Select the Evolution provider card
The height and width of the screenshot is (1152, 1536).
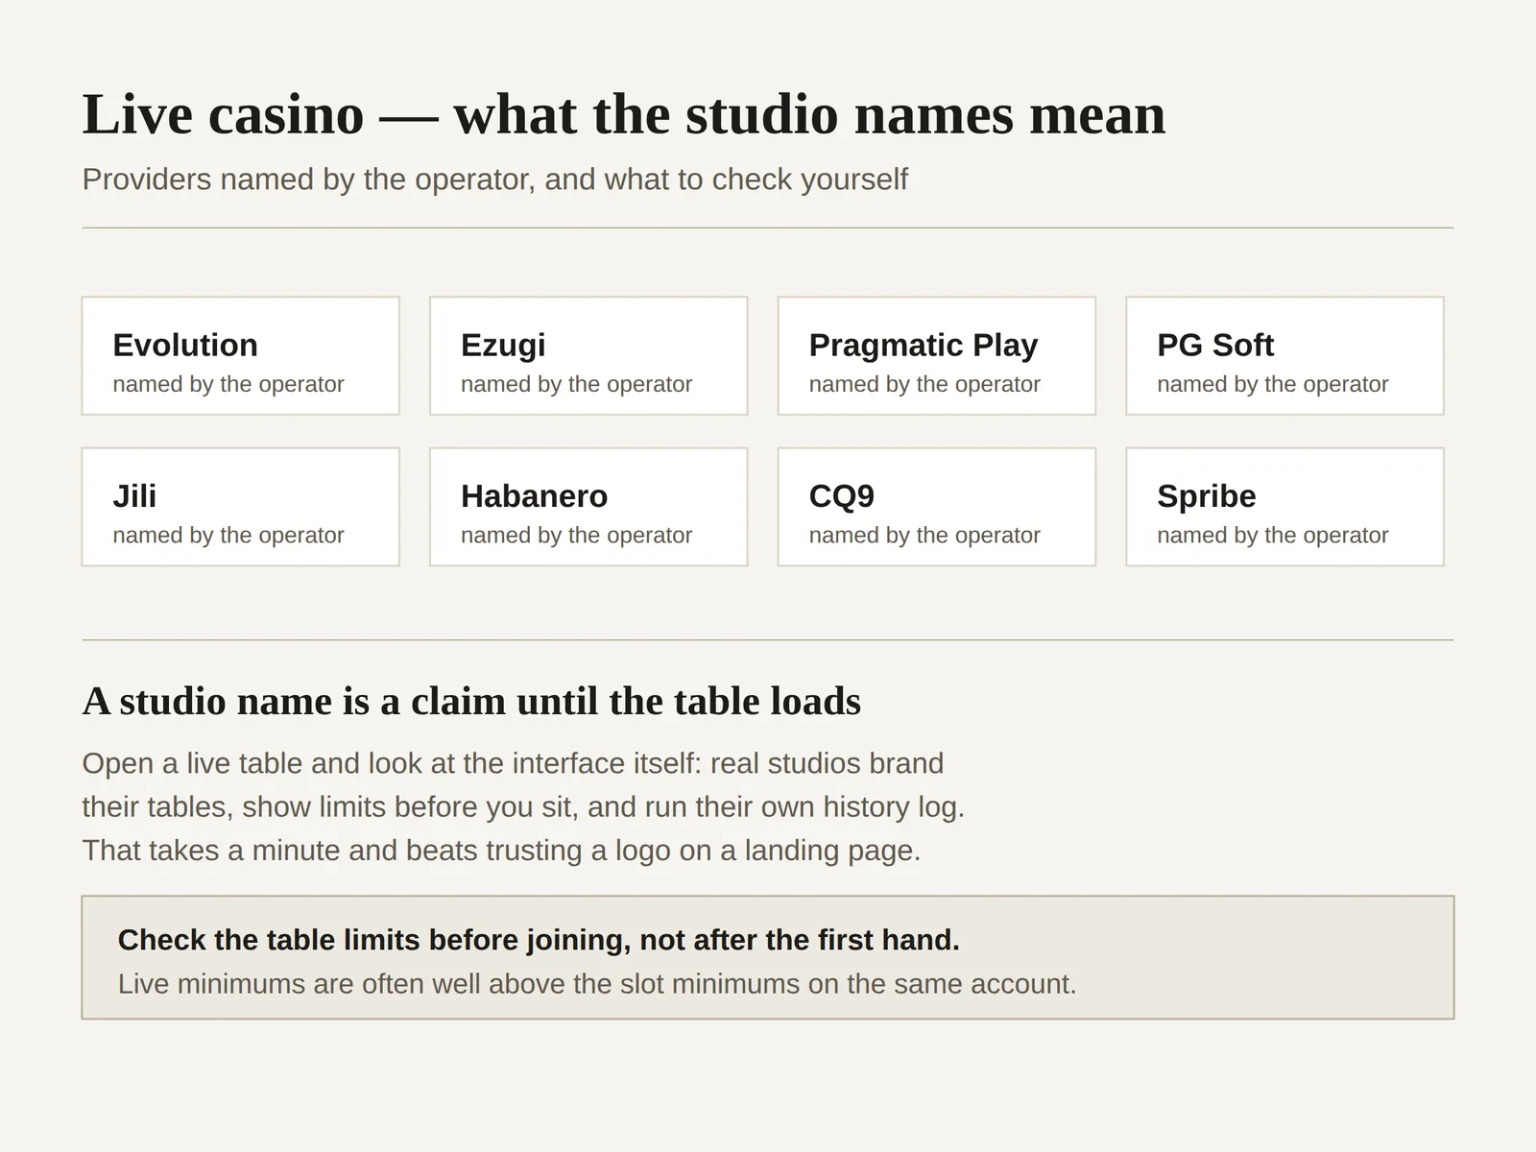click(240, 356)
